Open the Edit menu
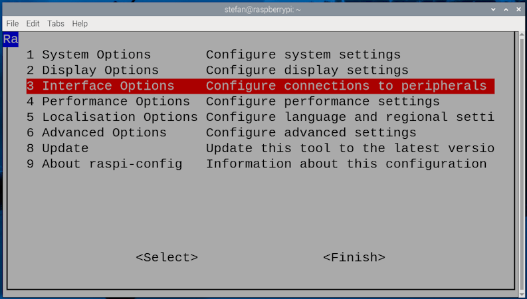Image resolution: width=527 pixels, height=299 pixels. pos(33,23)
